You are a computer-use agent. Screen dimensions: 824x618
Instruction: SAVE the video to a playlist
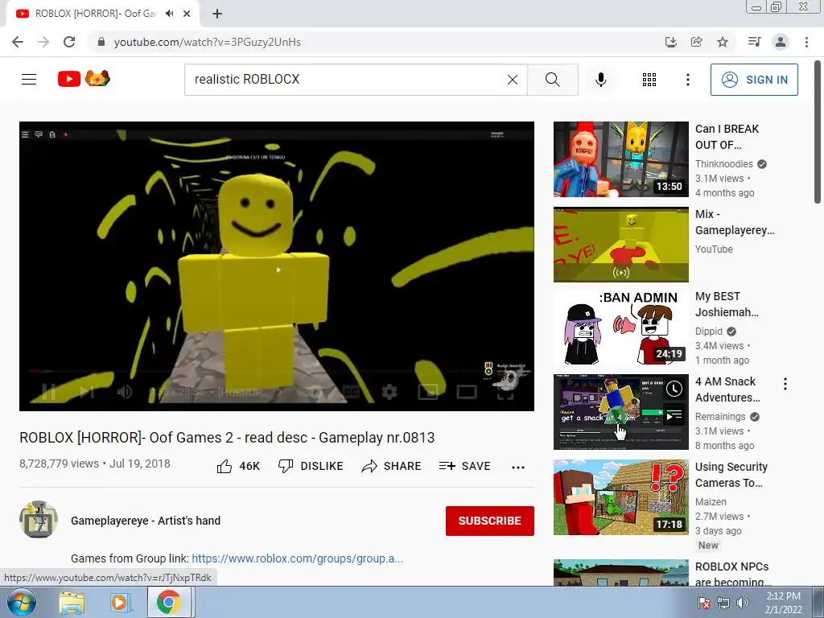click(x=464, y=466)
